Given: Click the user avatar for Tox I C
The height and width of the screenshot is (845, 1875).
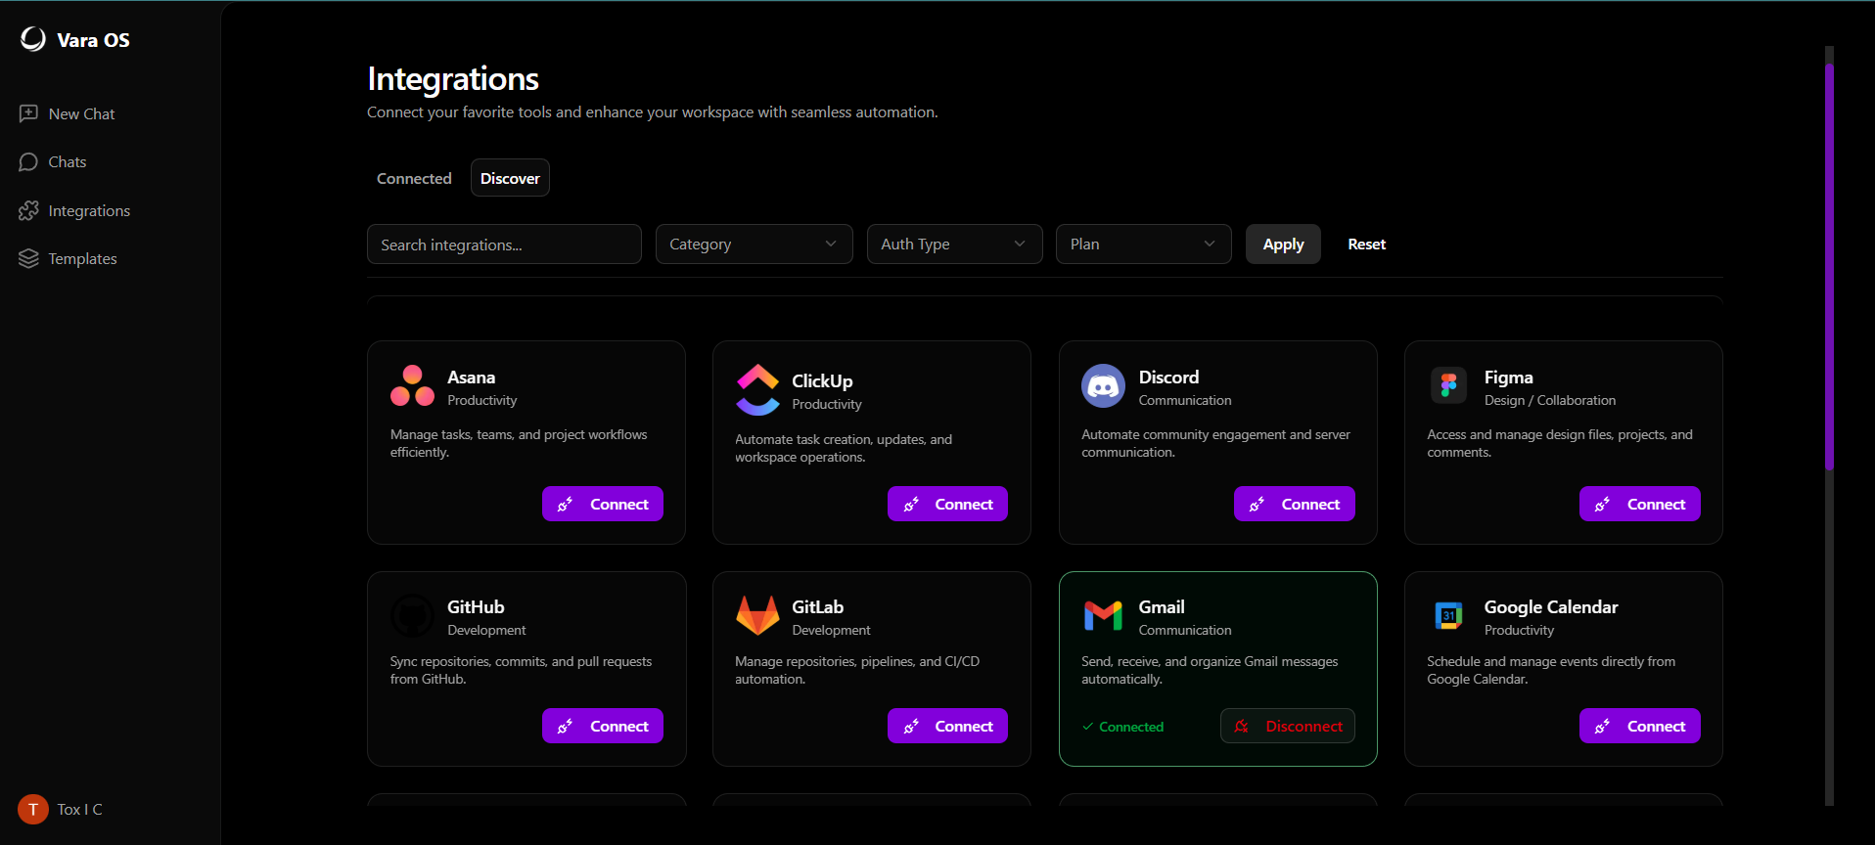Looking at the screenshot, I should pos(33,809).
